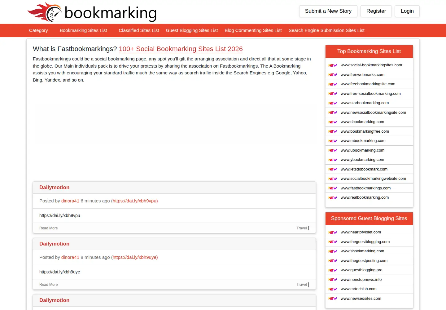Open Bookmarking Sites List menu item
446x310 pixels.
click(83, 30)
